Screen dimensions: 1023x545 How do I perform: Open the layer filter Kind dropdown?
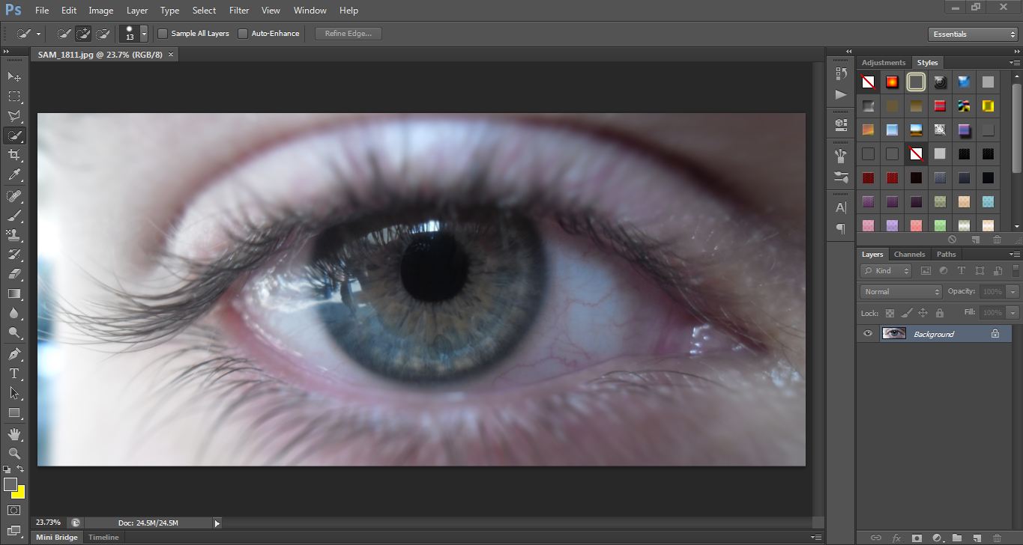point(886,271)
